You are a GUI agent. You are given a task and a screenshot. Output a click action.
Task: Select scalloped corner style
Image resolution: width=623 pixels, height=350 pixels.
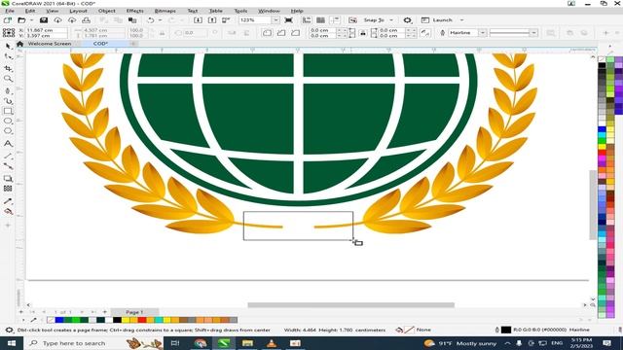(x=281, y=33)
